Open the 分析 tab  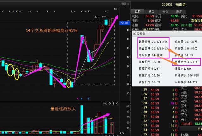pos(165,12)
